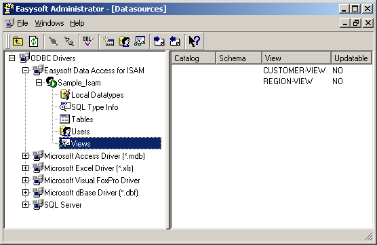Click the new user toolbar icon
377x245 pixels.
coord(124,41)
